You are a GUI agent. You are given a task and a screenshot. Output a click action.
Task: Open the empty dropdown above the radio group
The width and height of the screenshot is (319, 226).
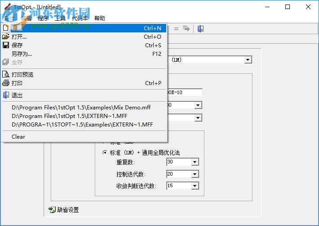tap(198, 118)
